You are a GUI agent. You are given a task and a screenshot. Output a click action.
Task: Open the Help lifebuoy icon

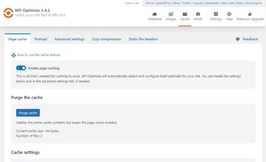click(x=229, y=14)
